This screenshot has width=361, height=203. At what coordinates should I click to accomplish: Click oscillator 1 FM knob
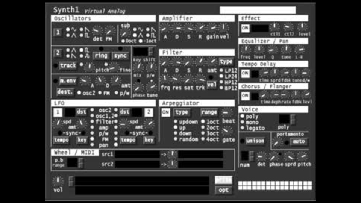[x=110, y=31]
